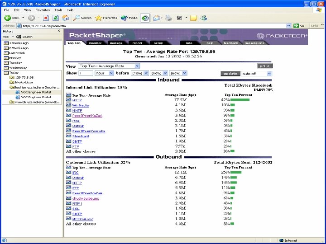Open graph icon beside SSL

[x=69, y=208]
